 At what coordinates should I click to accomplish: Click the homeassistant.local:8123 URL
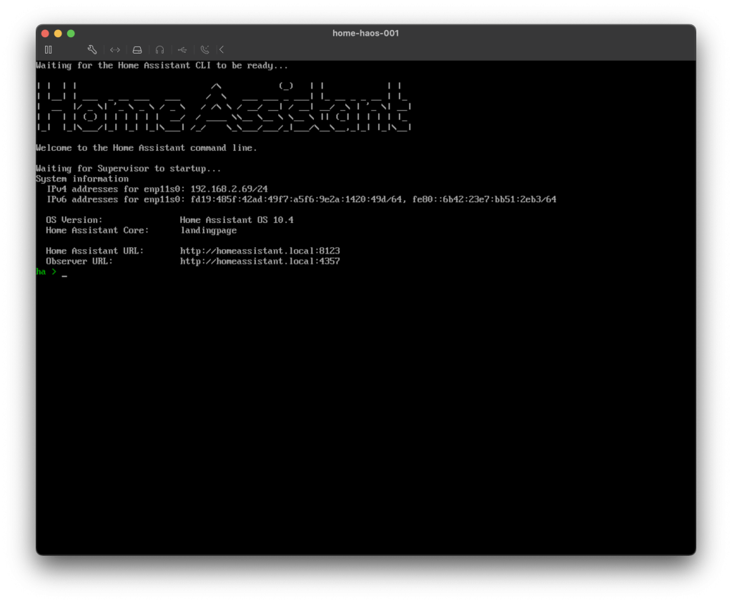pyautogui.click(x=259, y=251)
